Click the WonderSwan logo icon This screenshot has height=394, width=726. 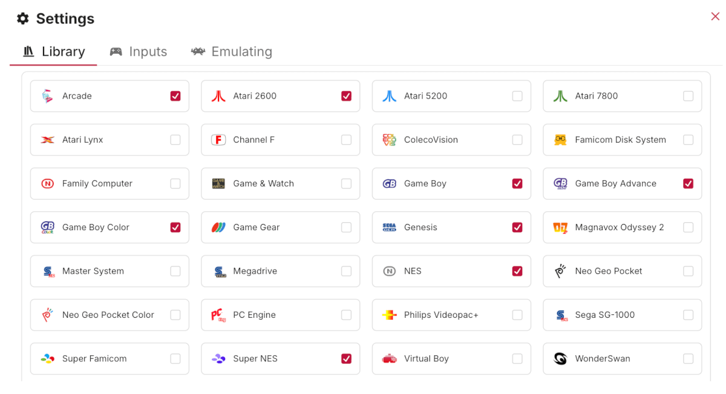pos(560,358)
